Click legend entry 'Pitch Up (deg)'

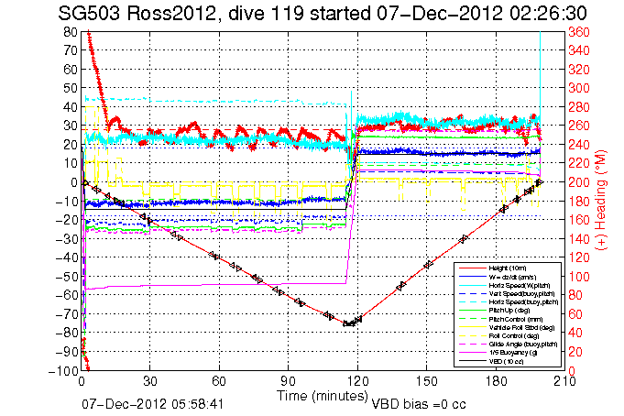[x=509, y=311]
